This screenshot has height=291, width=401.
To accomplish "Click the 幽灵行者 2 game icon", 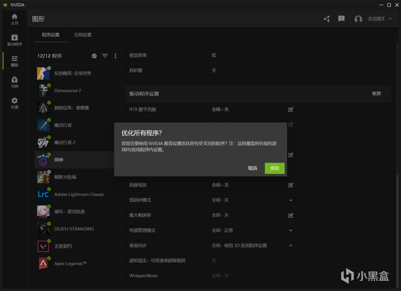I will (x=43, y=143).
